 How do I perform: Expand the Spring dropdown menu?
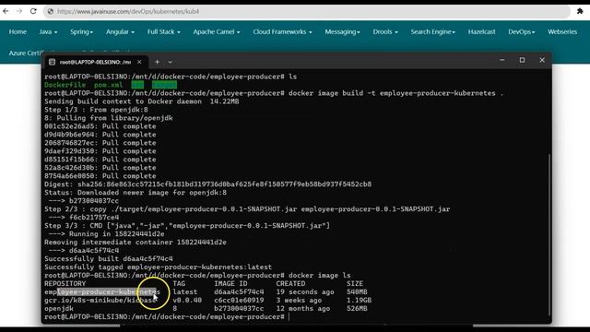pos(81,32)
